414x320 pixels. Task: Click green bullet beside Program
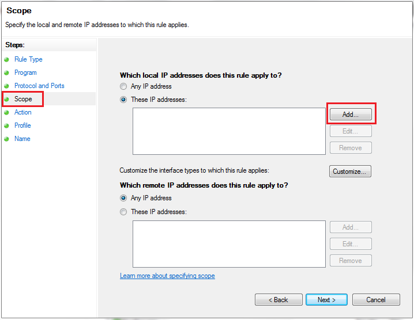click(6, 73)
